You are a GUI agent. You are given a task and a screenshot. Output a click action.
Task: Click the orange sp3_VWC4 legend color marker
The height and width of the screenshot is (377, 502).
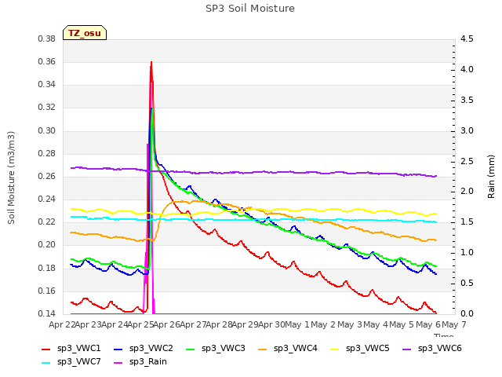click(263, 350)
